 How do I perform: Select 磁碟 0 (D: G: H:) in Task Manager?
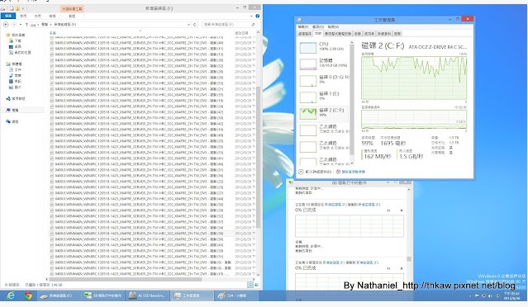click(324, 80)
